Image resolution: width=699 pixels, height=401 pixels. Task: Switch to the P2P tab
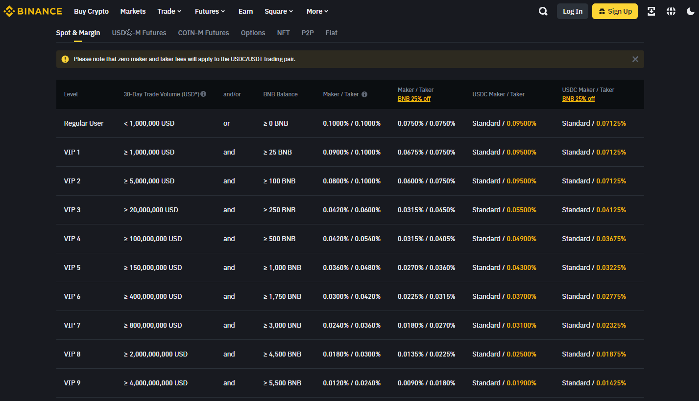click(x=308, y=33)
